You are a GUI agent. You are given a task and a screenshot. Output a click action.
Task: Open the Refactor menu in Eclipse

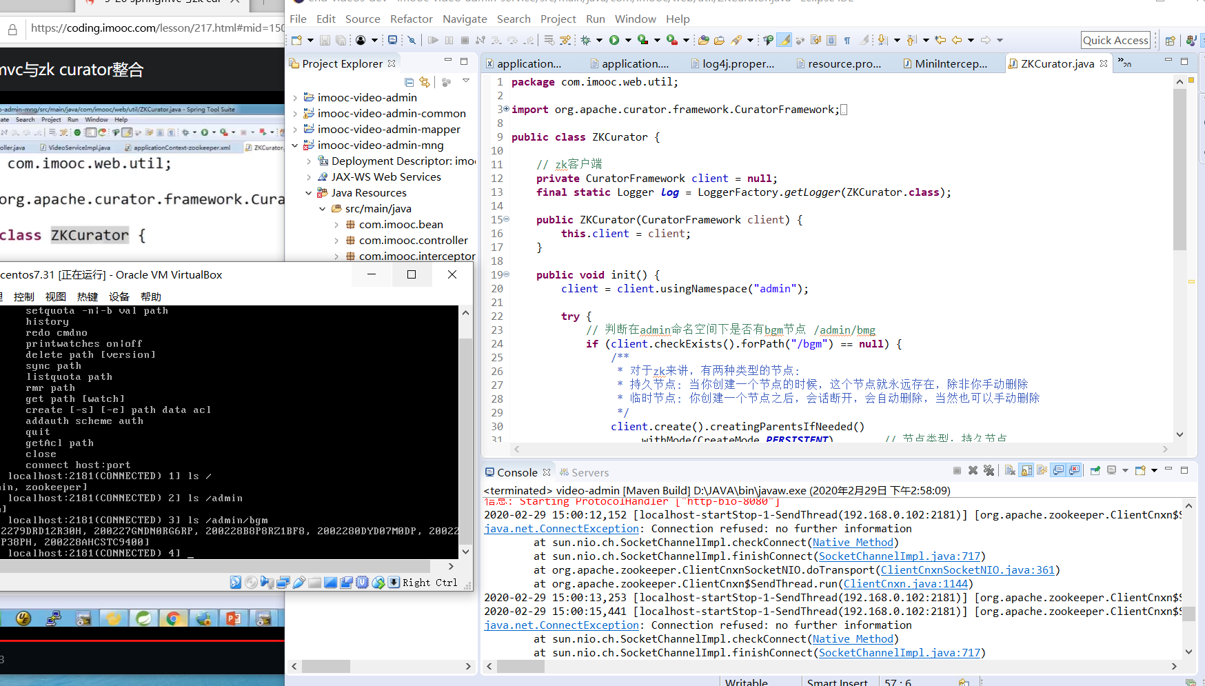pyautogui.click(x=412, y=19)
